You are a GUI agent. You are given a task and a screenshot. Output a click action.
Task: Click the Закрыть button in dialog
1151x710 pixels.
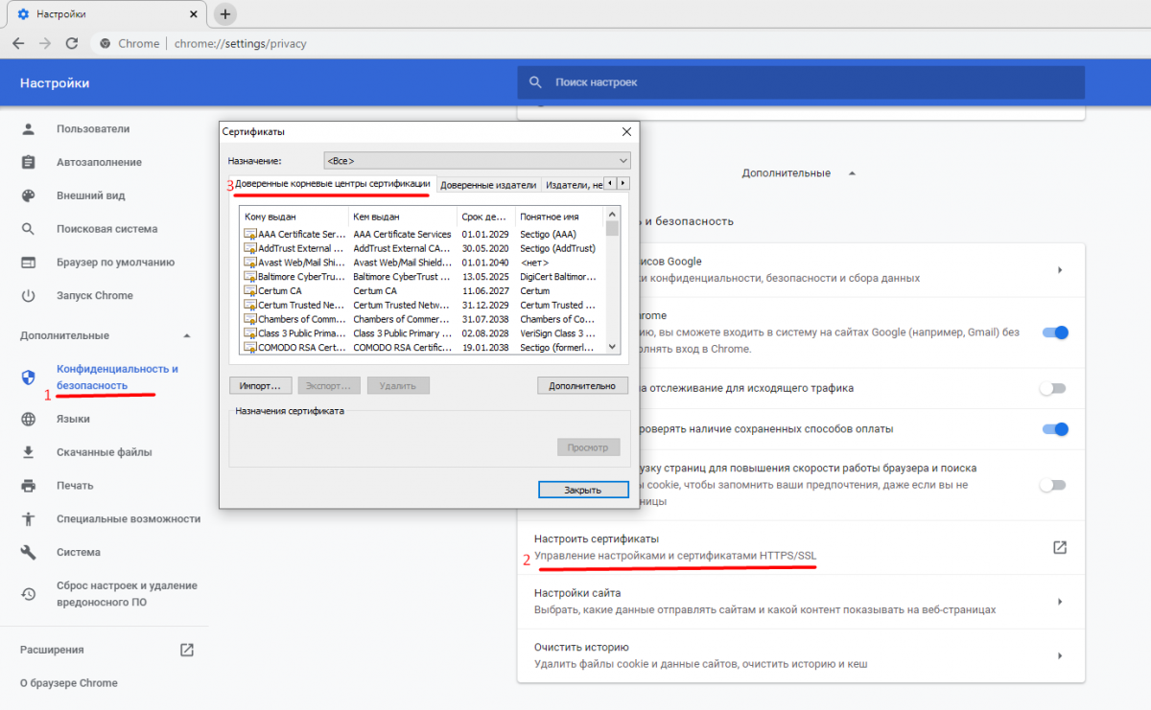pos(582,490)
